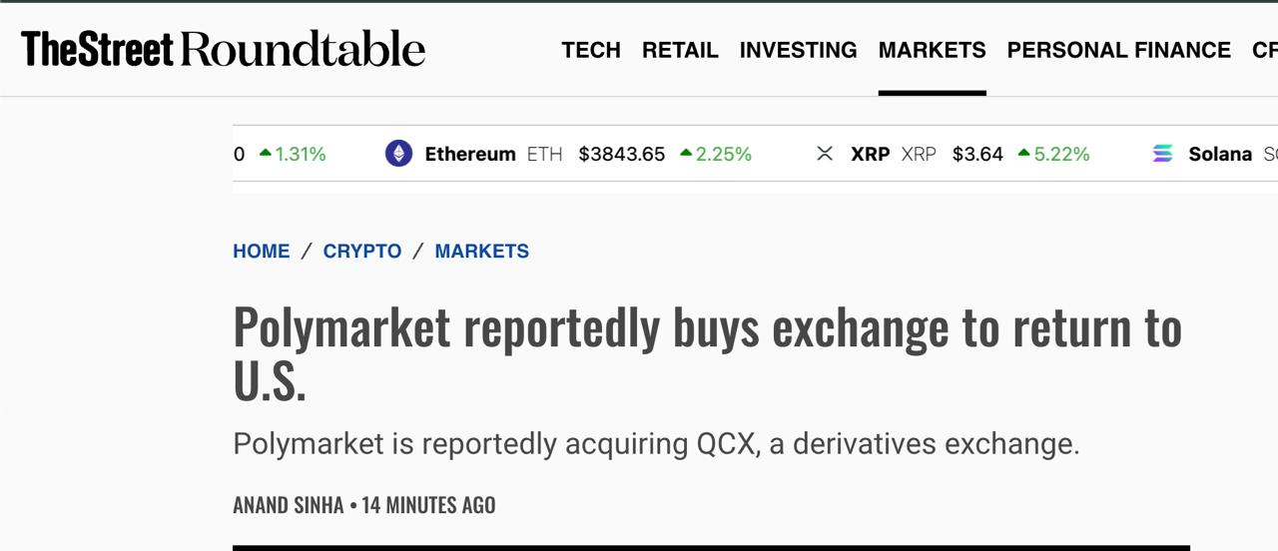This screenshot has height=551, width=1278.
Task: Open the PERSONAL FINANCE section
Action: 1118,50
